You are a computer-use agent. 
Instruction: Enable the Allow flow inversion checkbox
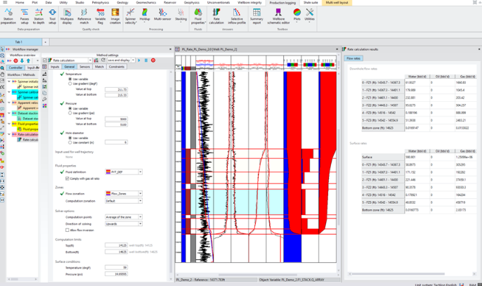(67, 230)
